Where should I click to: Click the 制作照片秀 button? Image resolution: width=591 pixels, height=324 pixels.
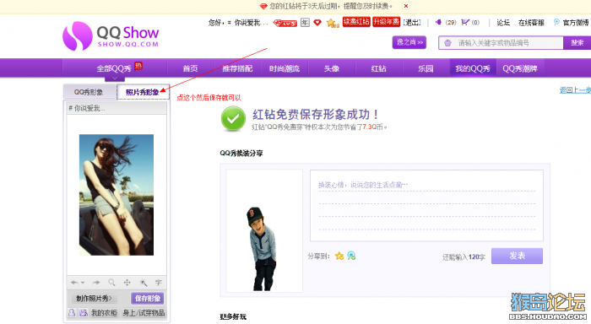95,299
